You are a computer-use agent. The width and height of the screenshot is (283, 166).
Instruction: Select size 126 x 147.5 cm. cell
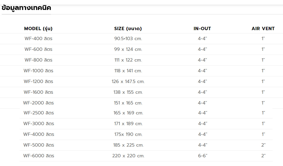pos(128,81)
